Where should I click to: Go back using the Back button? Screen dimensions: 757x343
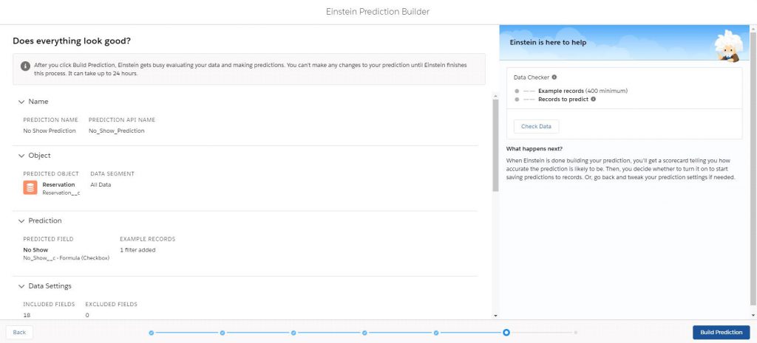19,333
